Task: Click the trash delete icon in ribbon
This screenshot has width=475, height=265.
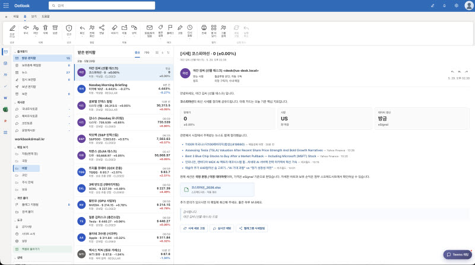Action: (x=45, y=27)
